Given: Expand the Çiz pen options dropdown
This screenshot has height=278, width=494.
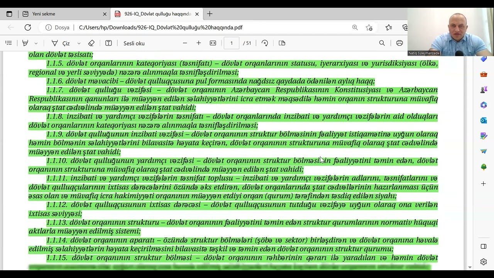Looking at the screenshot, I should tap(79, 43).
